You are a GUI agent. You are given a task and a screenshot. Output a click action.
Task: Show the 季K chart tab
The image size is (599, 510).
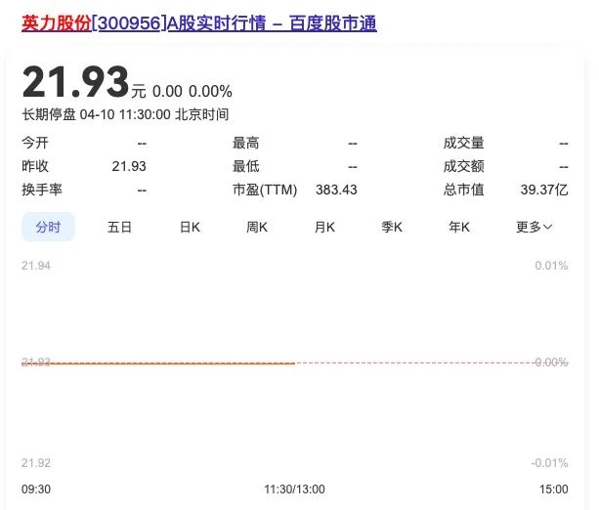(392, 228)
